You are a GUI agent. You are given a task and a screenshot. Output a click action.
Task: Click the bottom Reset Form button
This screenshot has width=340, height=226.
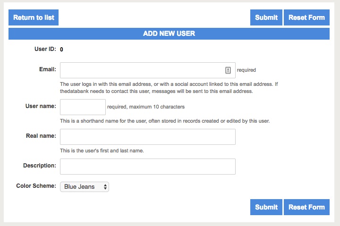click(x=306, y=207)
